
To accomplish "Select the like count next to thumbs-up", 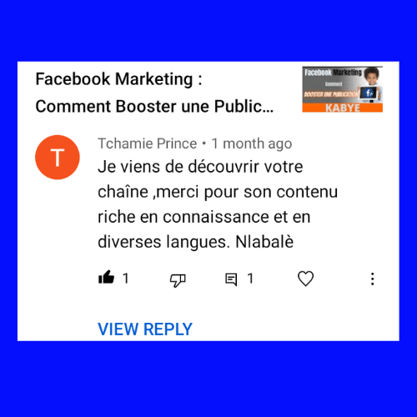I will click(x=126, y=279).
